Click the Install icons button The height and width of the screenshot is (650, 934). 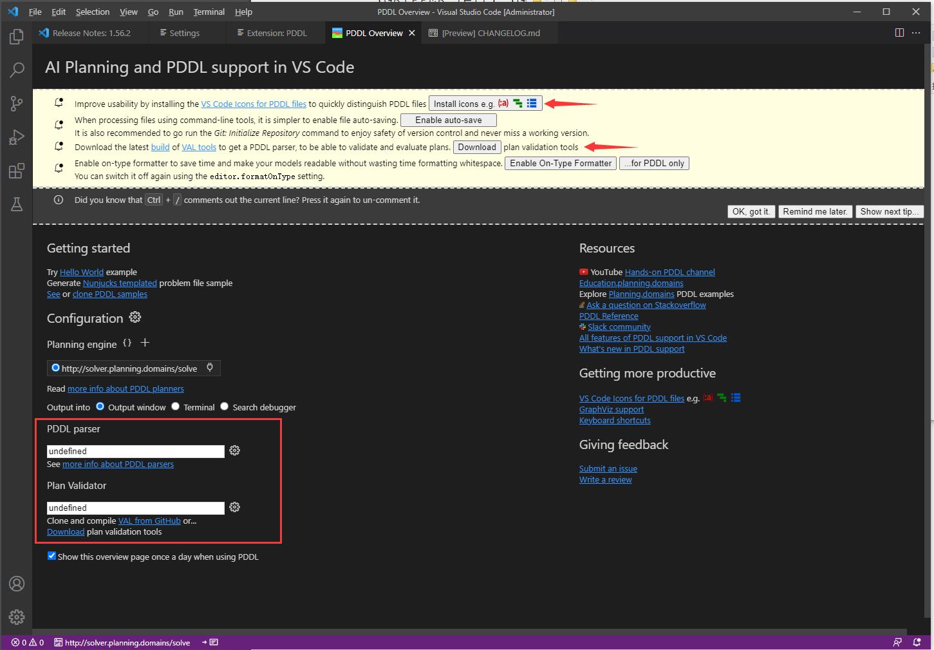485,104
